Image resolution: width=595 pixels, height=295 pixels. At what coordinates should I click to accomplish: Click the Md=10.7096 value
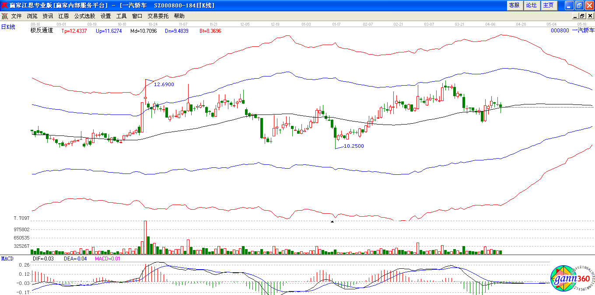(x=143, y=31)
